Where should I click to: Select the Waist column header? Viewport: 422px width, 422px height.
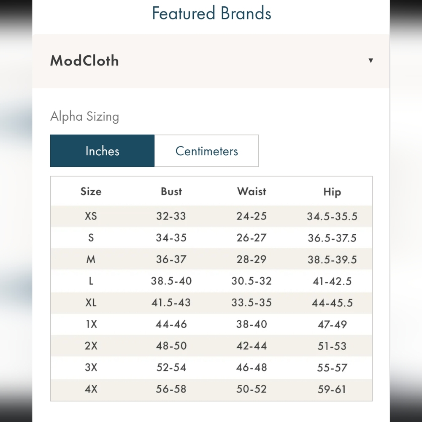click(x=252, y=192)
